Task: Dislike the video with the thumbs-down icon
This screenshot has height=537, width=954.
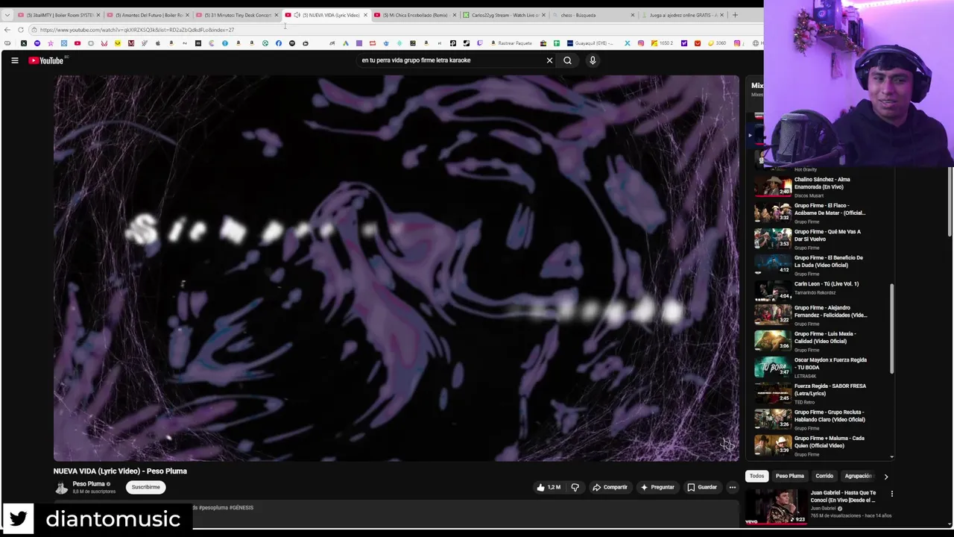Action: (x=575, y=487)
